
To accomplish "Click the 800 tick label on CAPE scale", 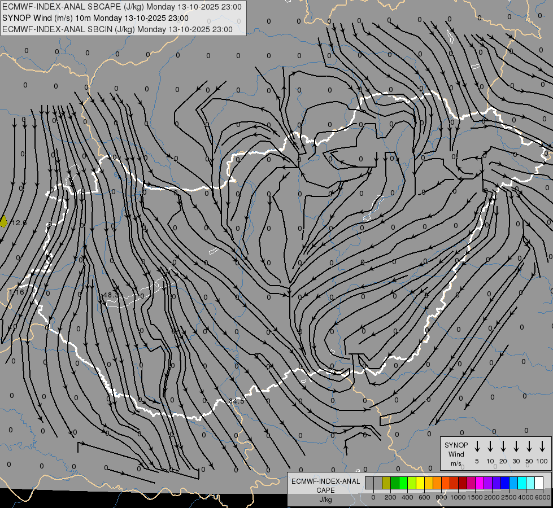I will pos(441,497).
